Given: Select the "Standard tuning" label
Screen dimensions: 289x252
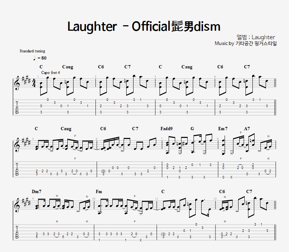Looking at the screenshot, I should coord(32,51).
